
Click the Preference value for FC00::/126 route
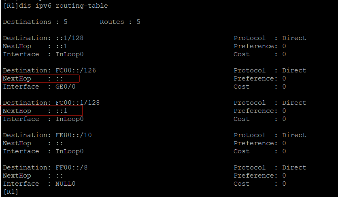(x=284, y=78)
